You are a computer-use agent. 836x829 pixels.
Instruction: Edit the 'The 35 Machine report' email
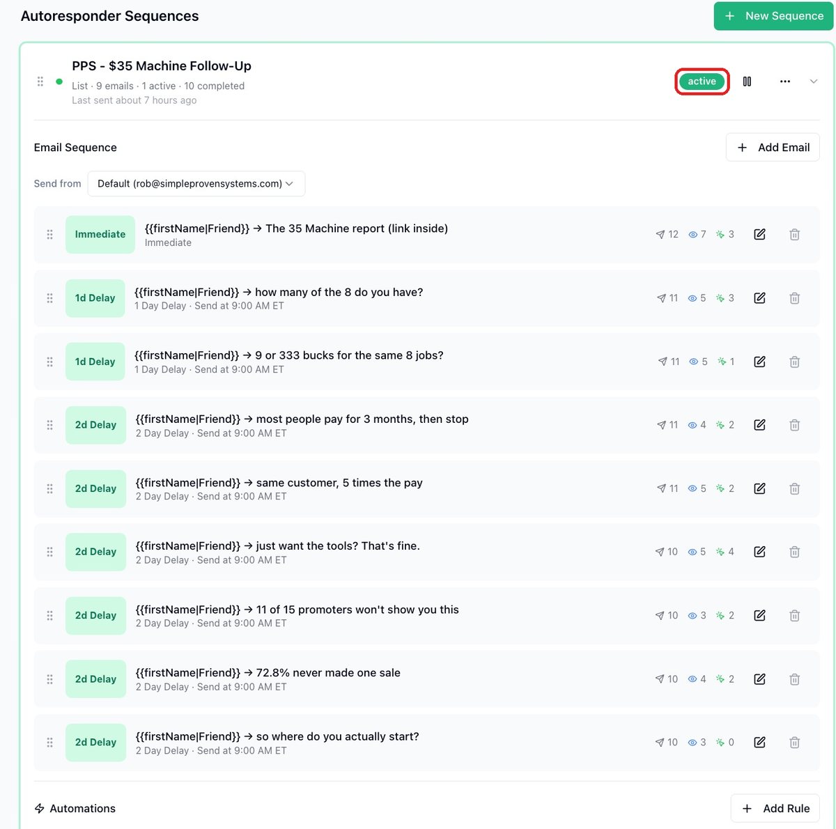(x=760, y=235)
